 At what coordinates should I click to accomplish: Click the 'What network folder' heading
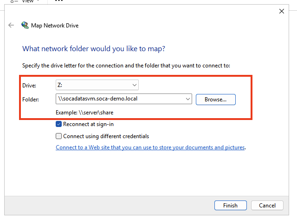94,49
